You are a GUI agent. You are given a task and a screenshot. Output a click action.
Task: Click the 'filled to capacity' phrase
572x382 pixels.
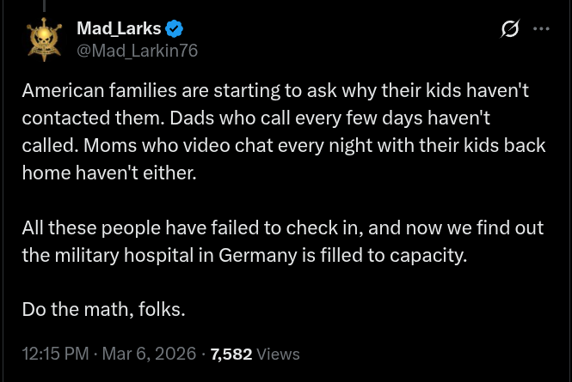coord(406,255)
